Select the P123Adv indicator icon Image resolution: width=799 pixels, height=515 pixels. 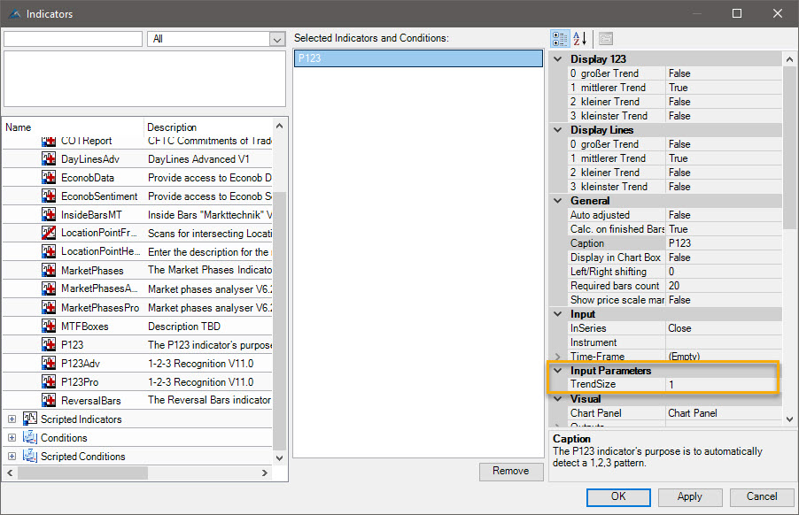point(49,363)
